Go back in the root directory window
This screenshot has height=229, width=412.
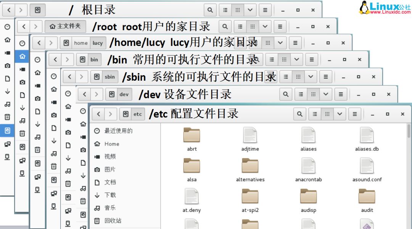pos(9,10)
